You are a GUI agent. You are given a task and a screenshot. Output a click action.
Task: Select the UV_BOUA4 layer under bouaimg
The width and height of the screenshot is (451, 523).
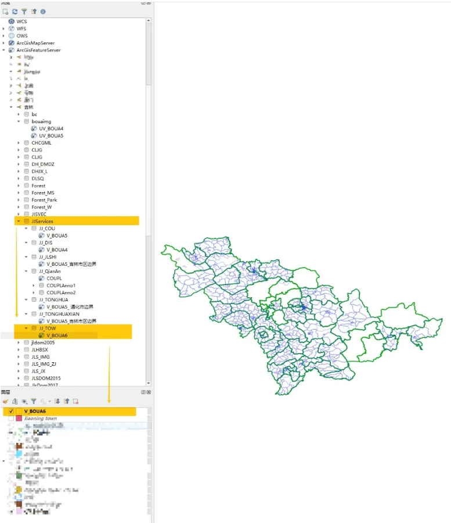51,128
